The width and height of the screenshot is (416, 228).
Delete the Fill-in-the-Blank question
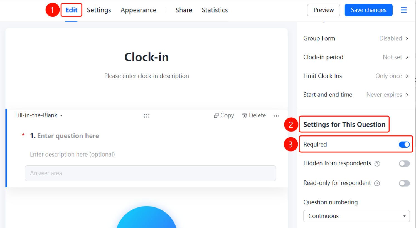pos(254,115)
